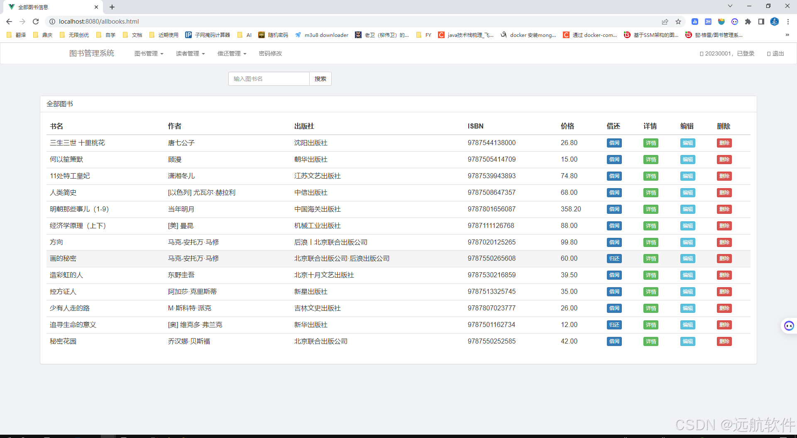Bookmark this page with the star icon
Viewport: 797px width, 438px height.
678,22
